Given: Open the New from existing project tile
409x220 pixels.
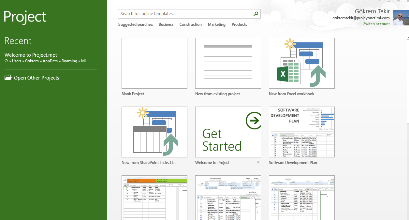Looking at the screenshot, I should (x=228, y=63).
